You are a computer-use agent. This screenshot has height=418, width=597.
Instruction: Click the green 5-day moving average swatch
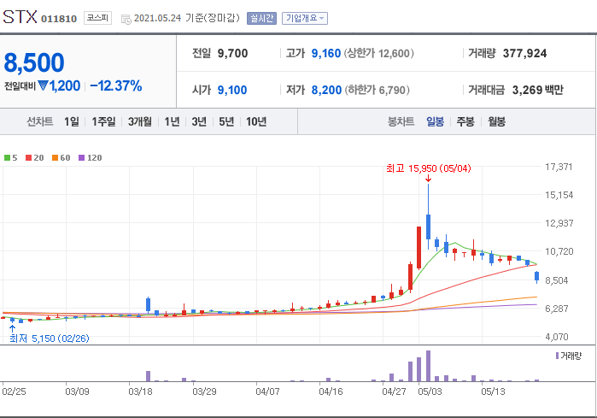point(7,158)
